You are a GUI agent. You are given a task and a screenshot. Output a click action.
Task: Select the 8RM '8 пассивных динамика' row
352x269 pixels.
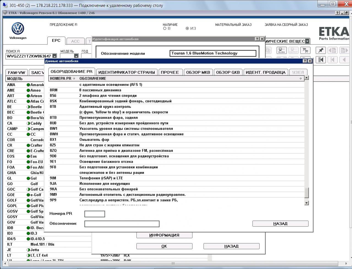[177, 90]
